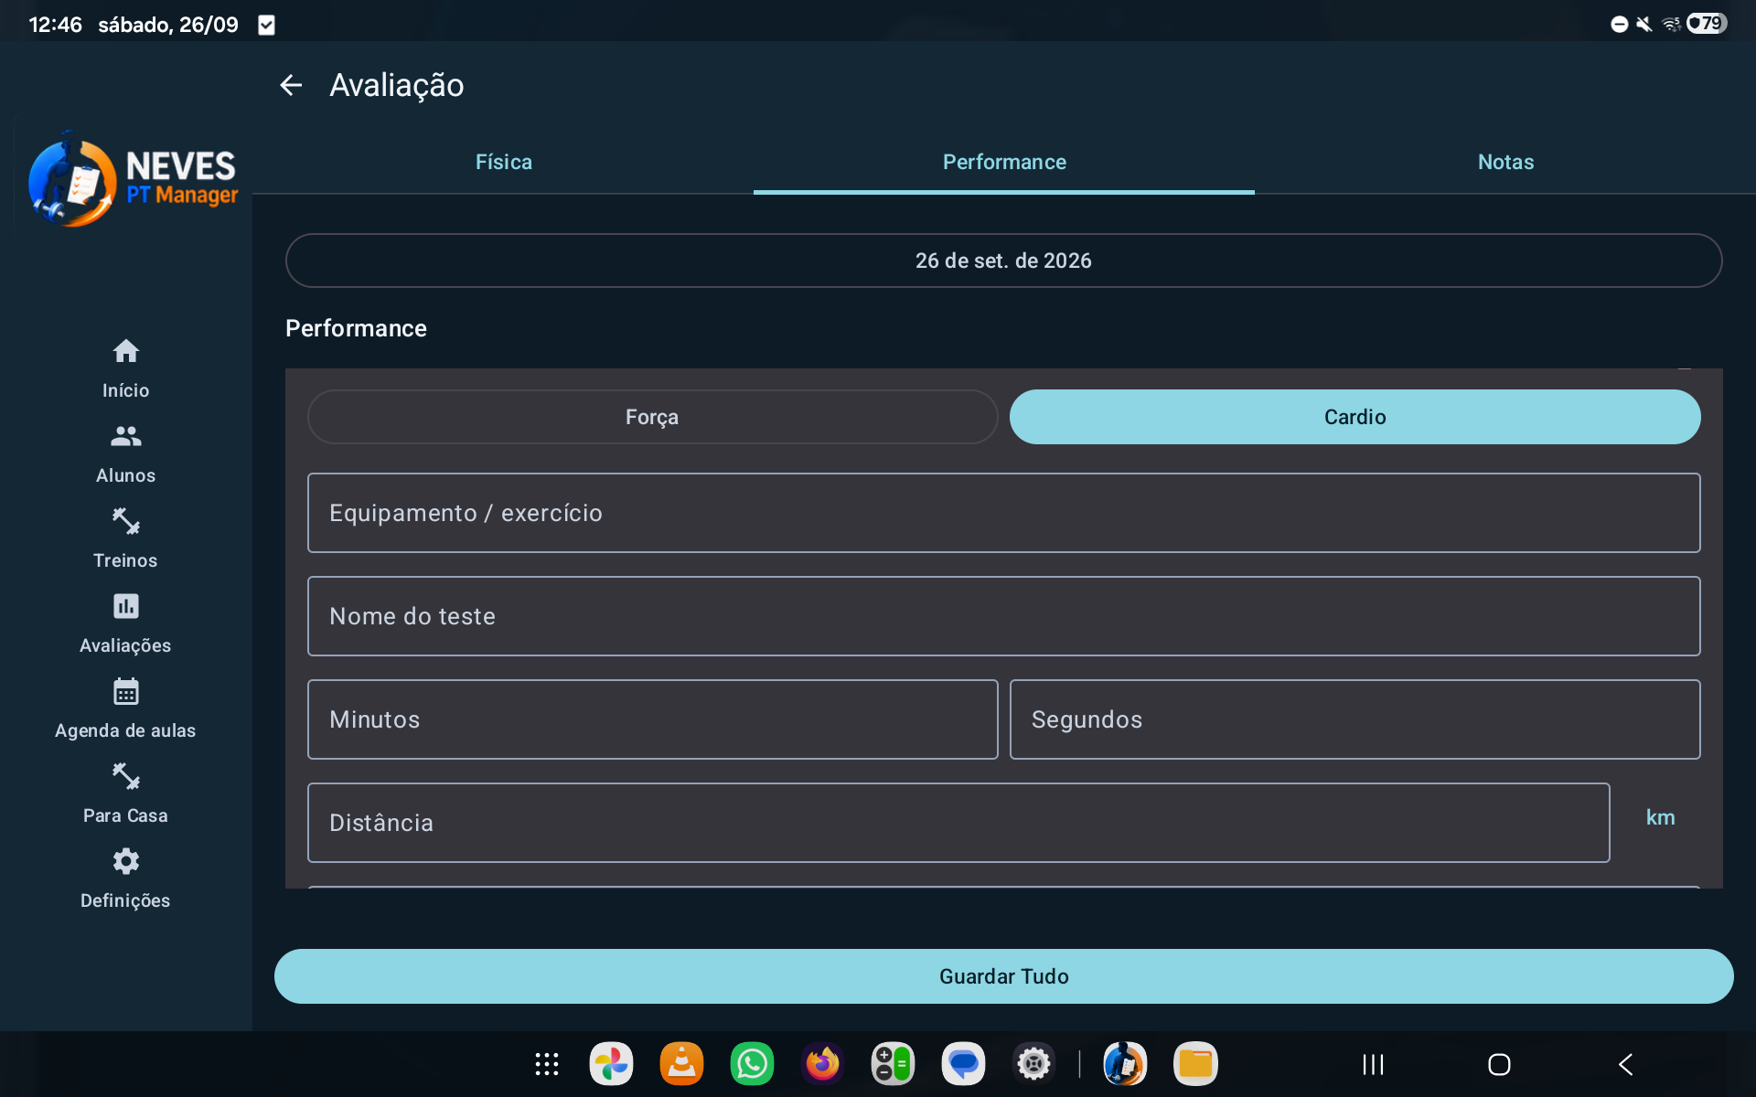The image size is (1756, 1097).
Task: Open Agenda de aulas calendar
Action: [125, 708]
